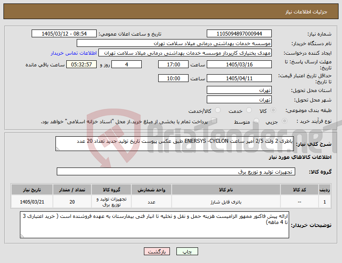Select the کالا radio button

click(x=273, y=110)
